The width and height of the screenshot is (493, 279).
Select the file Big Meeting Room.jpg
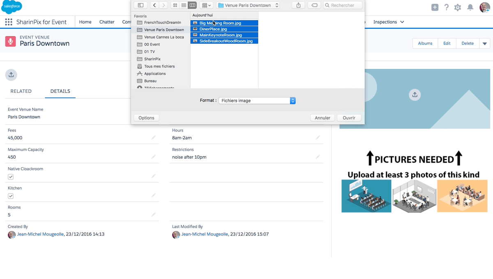pyautogui.click(x=224, y=23)
